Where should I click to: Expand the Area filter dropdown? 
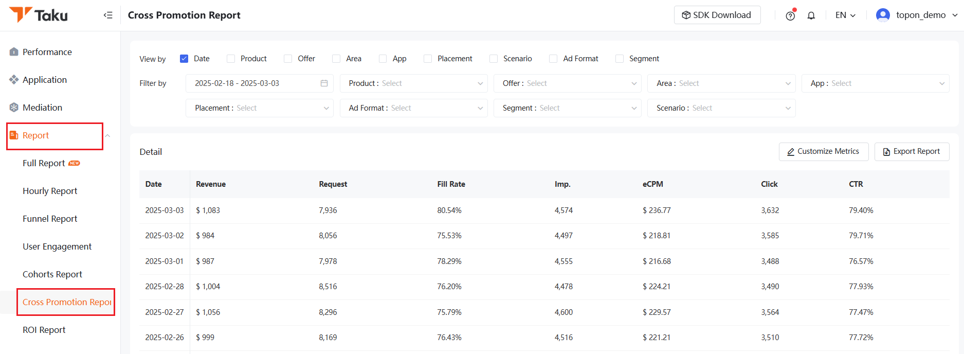(721, 83)
